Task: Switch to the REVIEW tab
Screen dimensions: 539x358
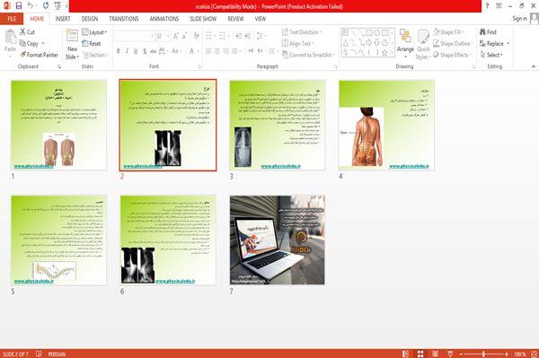Action: pos(235,19)
